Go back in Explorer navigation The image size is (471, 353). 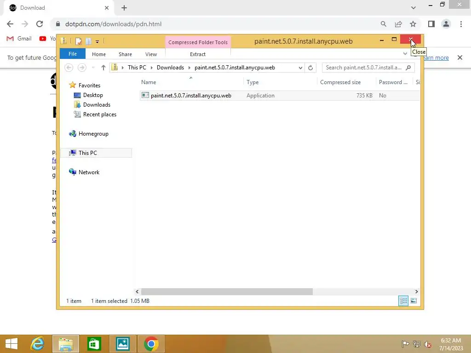69,68
